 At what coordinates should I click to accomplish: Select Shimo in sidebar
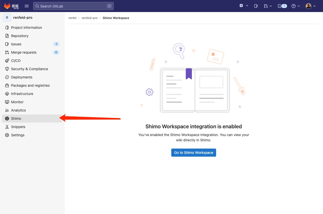coord(32,119)
